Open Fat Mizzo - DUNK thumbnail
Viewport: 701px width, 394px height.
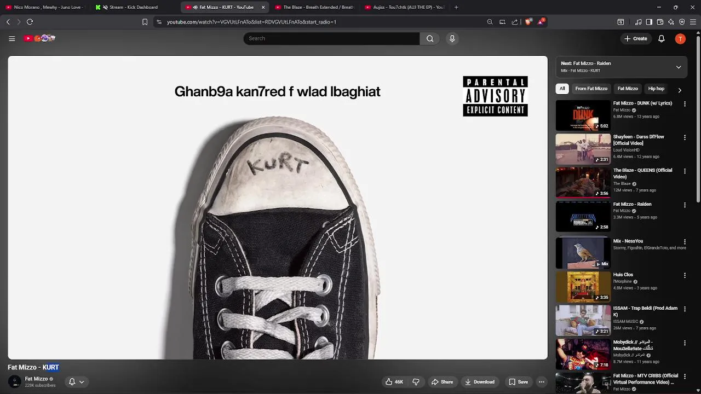pyautogui.click(x=583, y=115)
